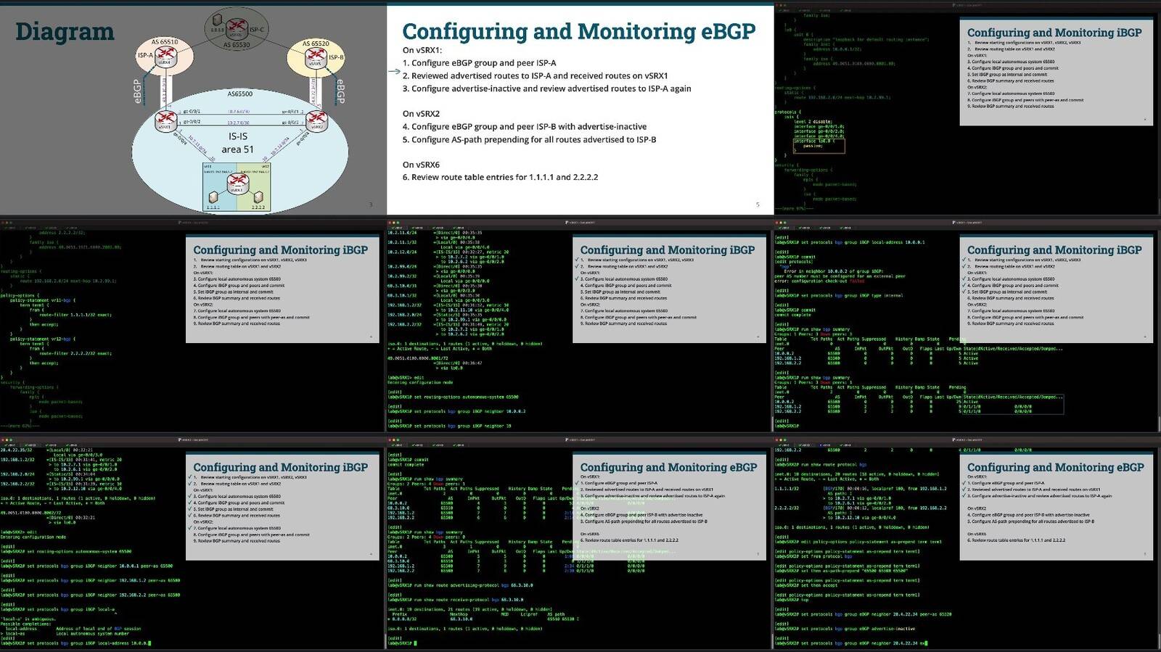Select the server icon labeled 1.1.1.1
Viewport: 1161px width, 652px height.
[213, 197]
